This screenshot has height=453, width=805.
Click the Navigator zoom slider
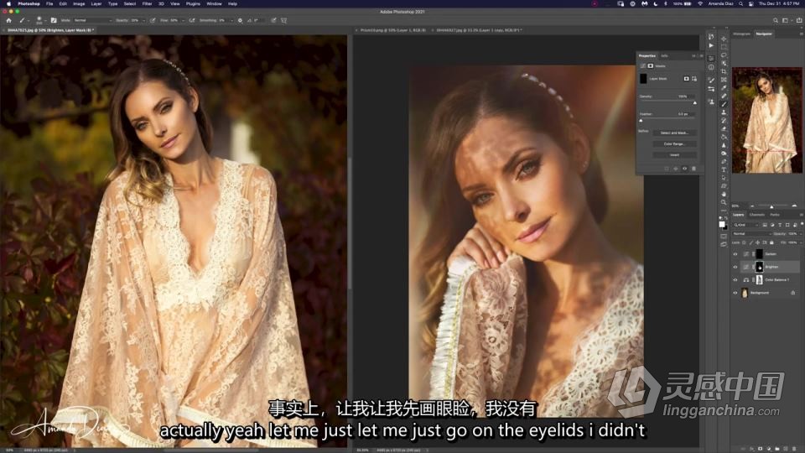pyautogui.click(x=771, y=206)
